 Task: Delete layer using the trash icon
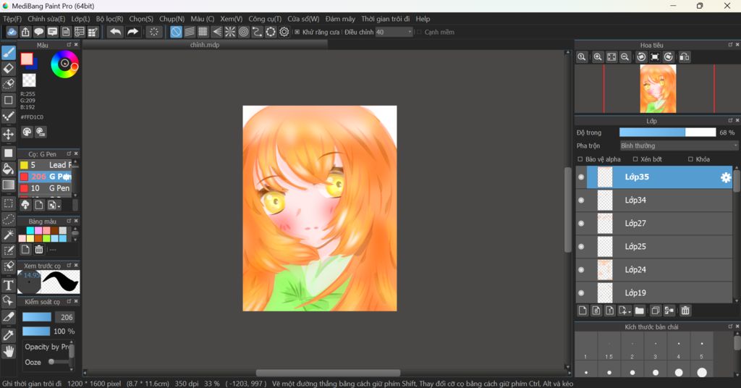tap(685, 311)
